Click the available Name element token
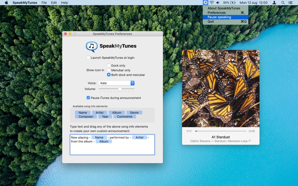This screenshot has width=298, height=186. pyautogui.click(x=83, y=113)
